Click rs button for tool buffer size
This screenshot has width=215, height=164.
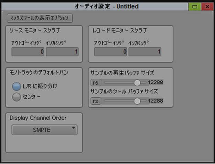pyautogui.click(x=96, y=101)
